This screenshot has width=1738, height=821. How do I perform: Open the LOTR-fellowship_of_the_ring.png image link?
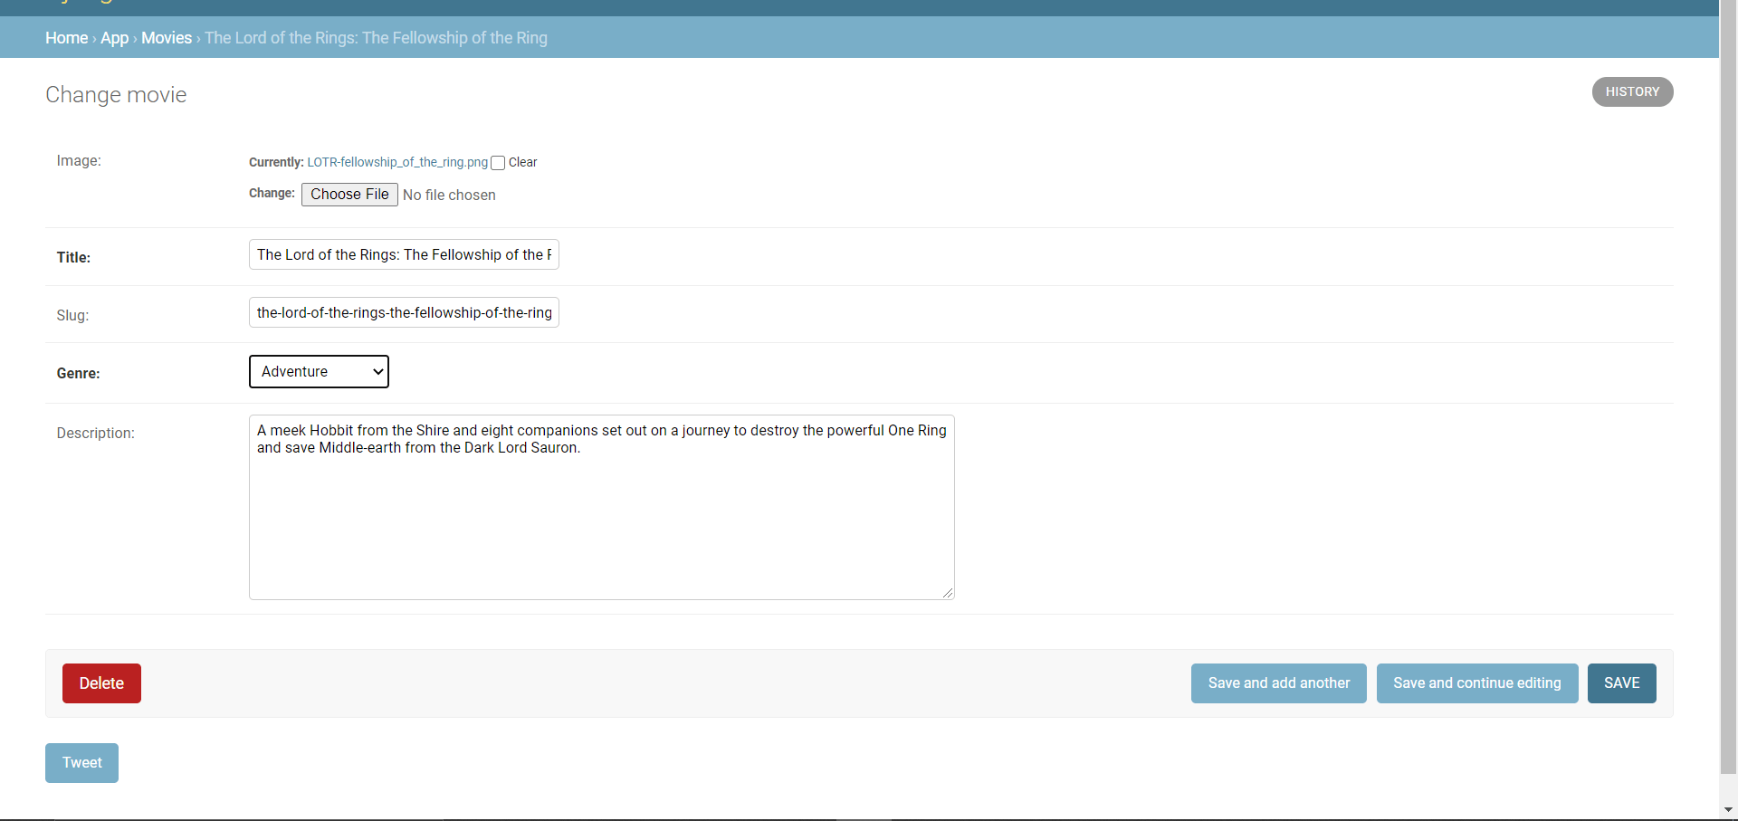tap(397, 162)
